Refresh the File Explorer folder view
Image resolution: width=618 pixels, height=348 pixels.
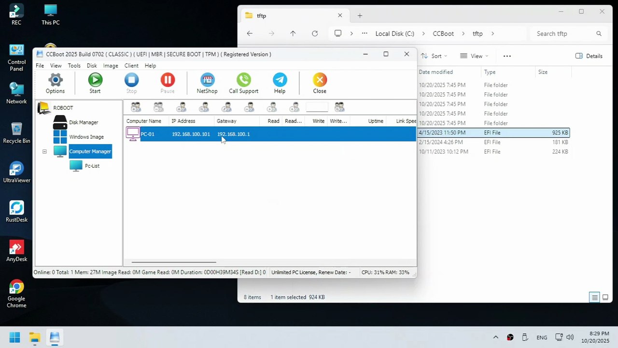315,33
